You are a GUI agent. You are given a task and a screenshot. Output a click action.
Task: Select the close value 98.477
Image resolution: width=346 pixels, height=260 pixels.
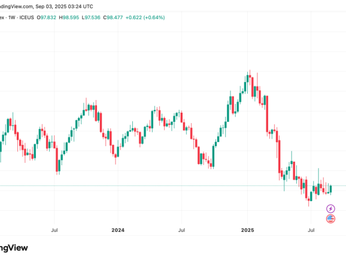tap(115, 17)
